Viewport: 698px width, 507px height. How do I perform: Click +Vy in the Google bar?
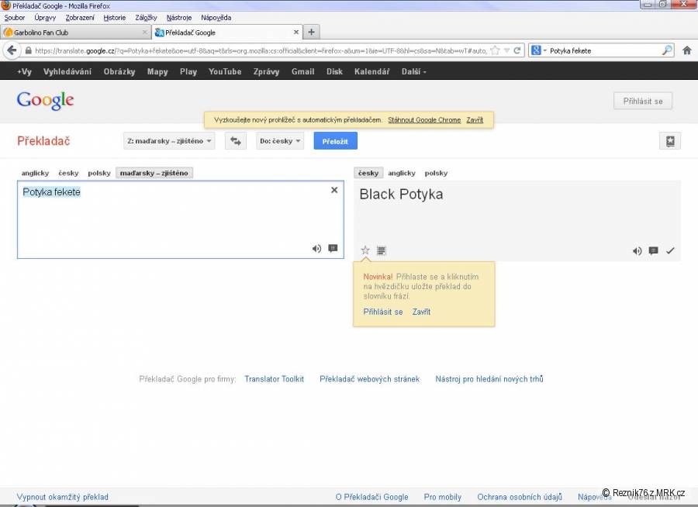click(24, 71)
